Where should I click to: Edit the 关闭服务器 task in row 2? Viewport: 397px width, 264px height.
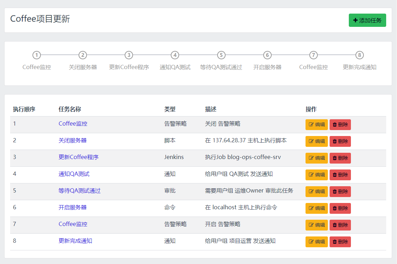click(316, 141)
